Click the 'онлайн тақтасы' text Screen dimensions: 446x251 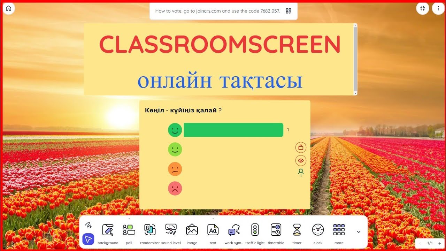pos(220,81)
